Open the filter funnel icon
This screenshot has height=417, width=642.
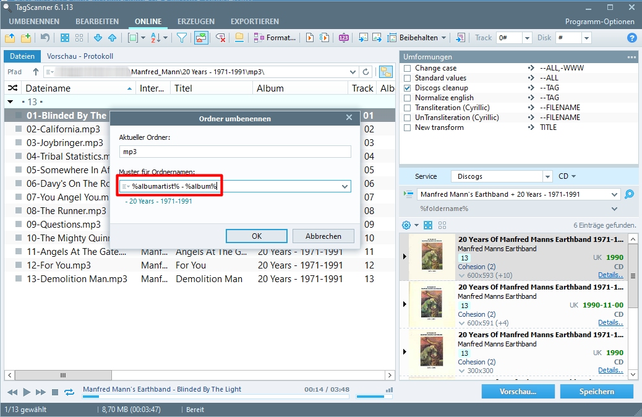coord(181,38)
